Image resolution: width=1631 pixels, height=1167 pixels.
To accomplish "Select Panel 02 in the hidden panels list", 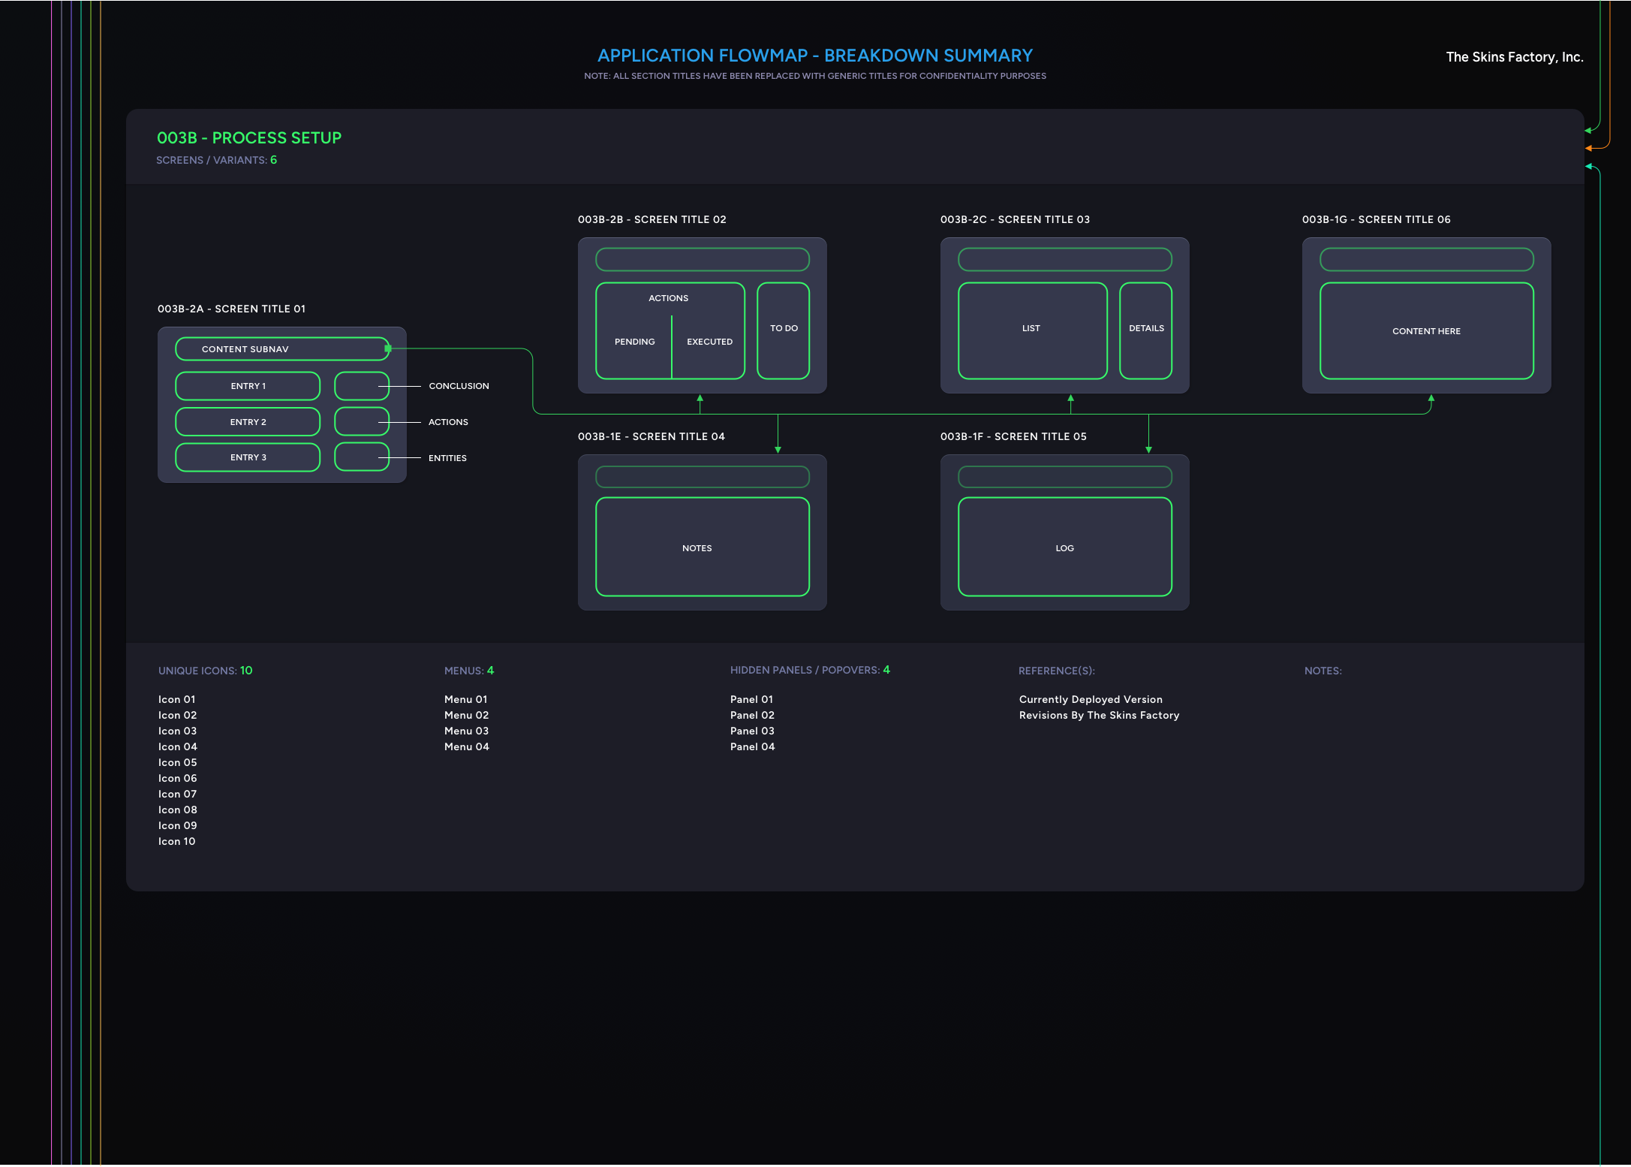I will [752, 715].
